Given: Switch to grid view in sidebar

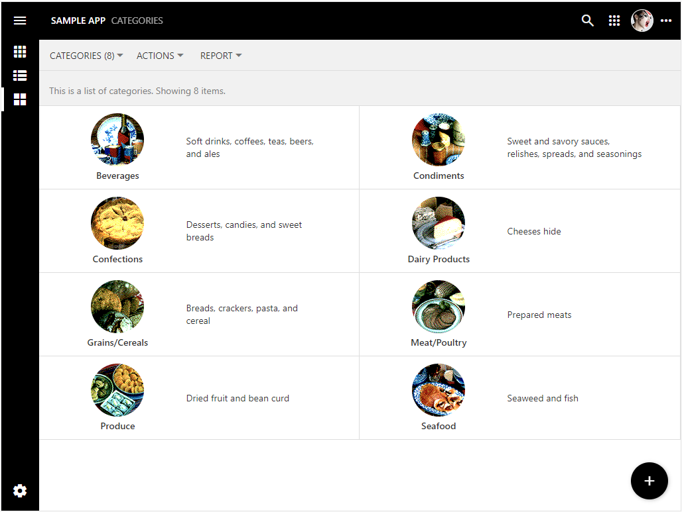Looking at the screenshot, I should [x=20, y=52].
